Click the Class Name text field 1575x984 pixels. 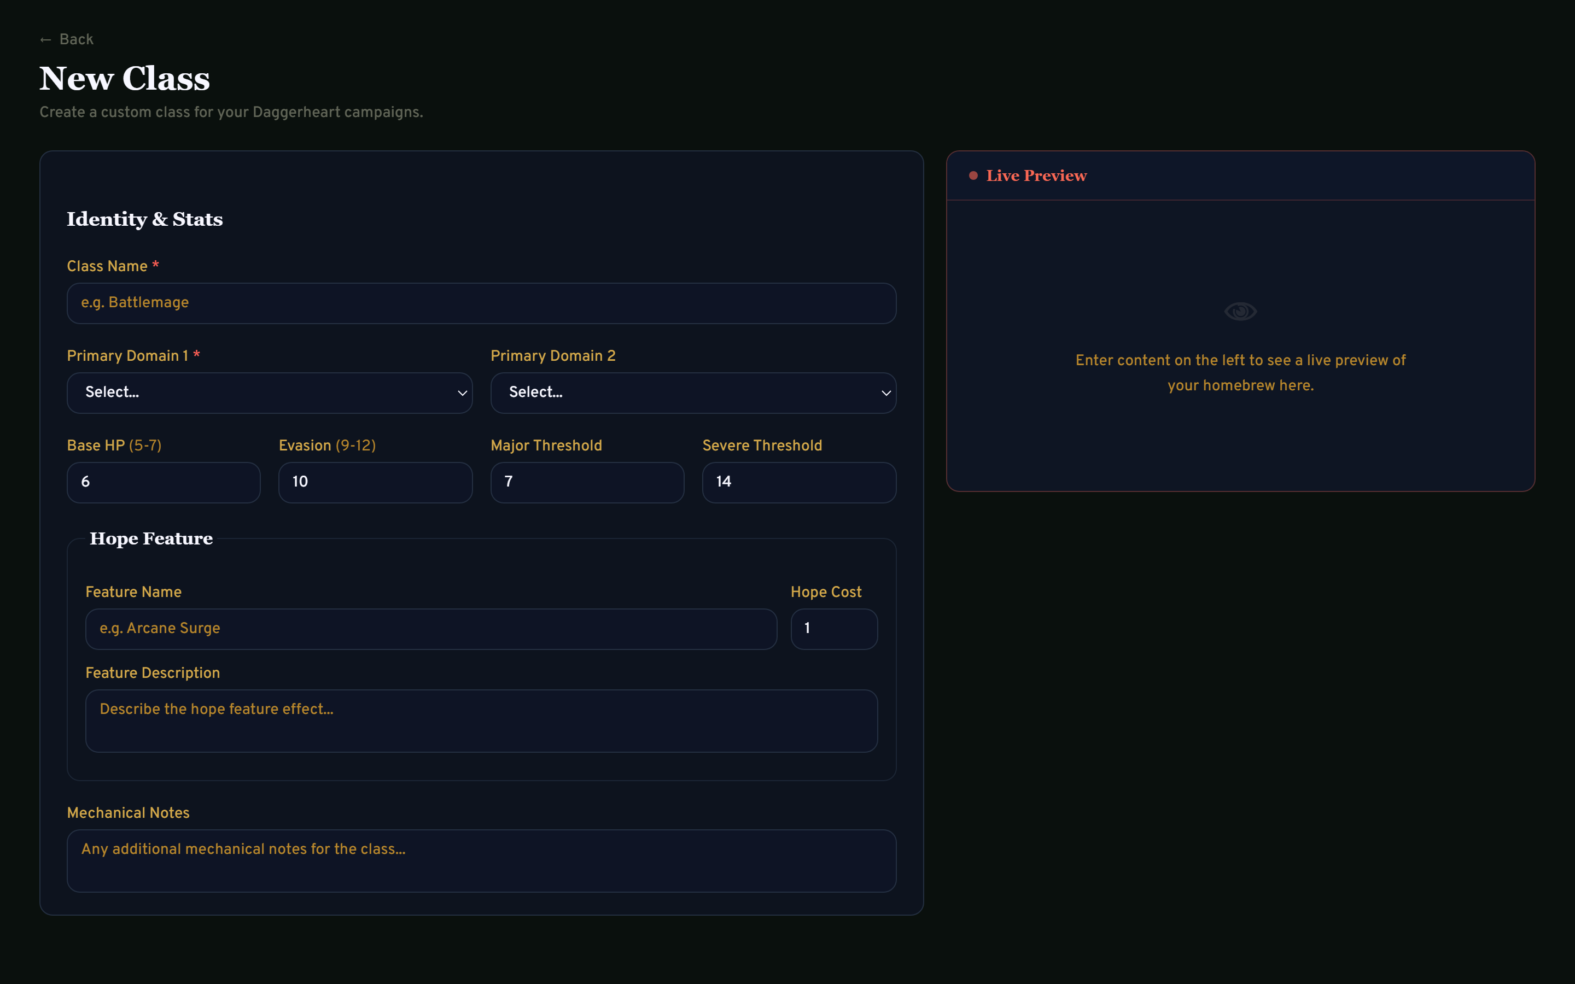point(482,303)
